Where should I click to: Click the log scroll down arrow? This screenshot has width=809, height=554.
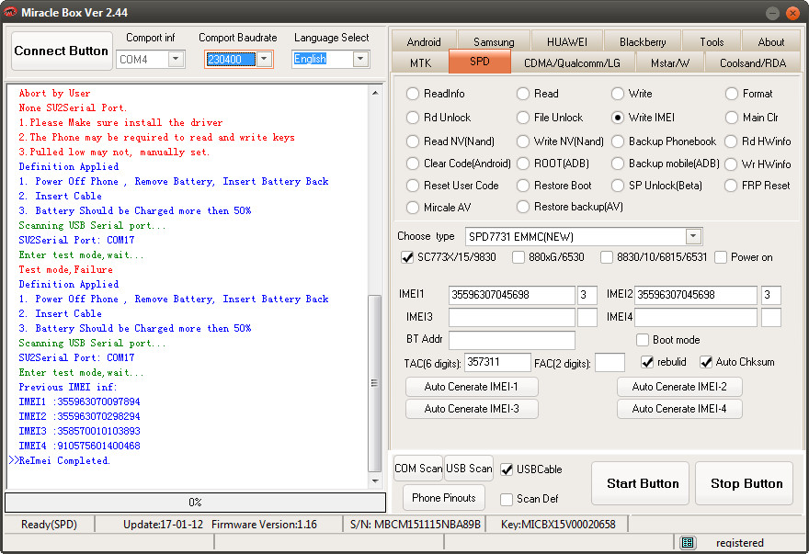coord(375,481)
